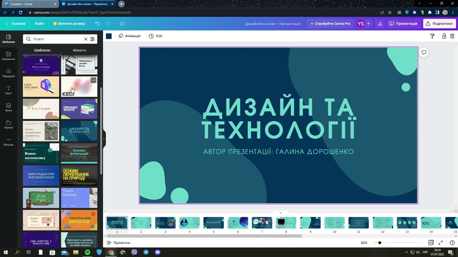Clear the Освіта search text
458x257 pixels.
[x=86, y=39]
